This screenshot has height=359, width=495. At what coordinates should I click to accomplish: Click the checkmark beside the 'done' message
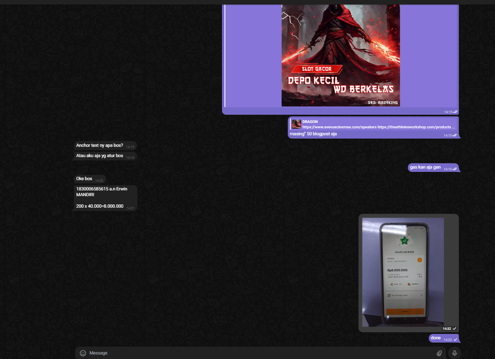point(455,340)
